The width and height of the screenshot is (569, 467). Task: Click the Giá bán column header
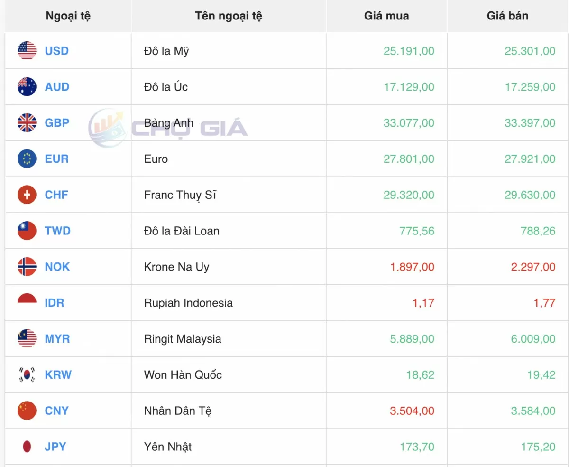tap(508, 16)
